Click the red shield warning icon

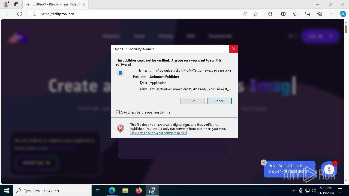coord(121,128)
